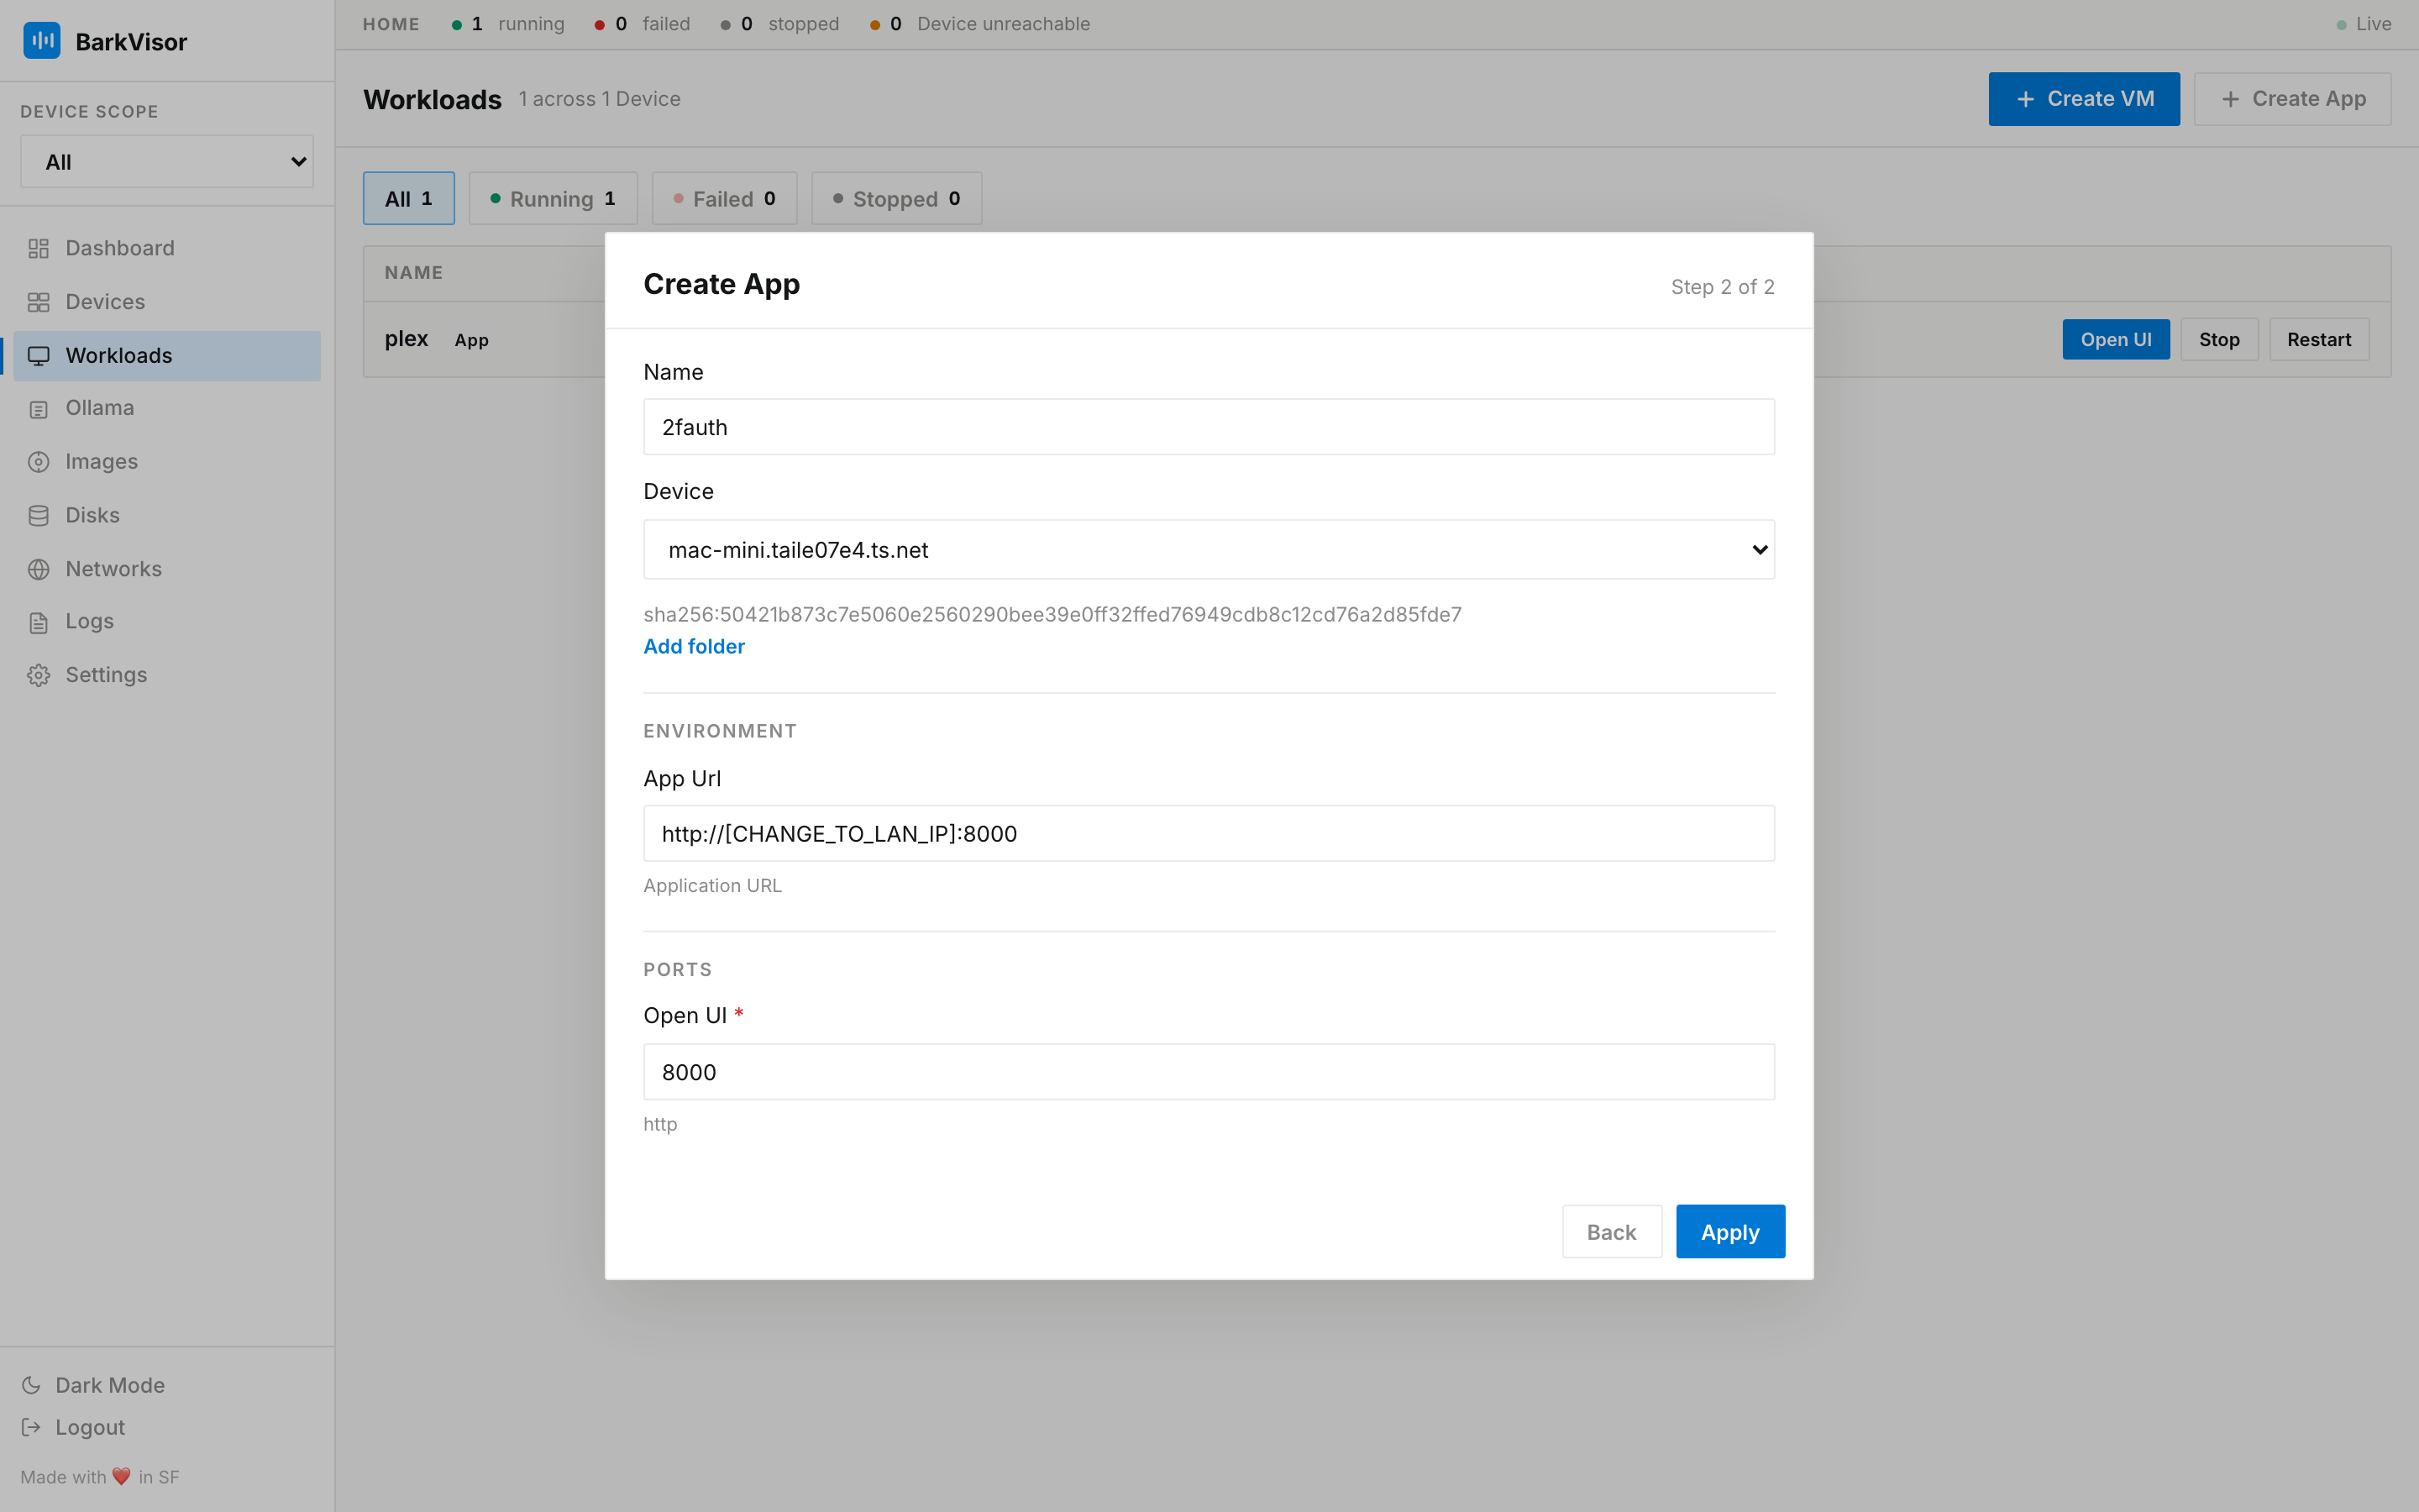This screenshot has width=2419, height=1512.
Task: Click the Logout arrow icon
Action: pyautogui.click(x=31, y=1427)
